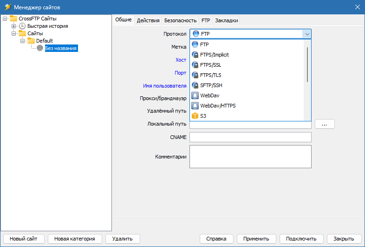This screenshot has height=247, width=365.
Task: Click the CrossFTP Сайты root folder icon
Action: pos(13,19)
